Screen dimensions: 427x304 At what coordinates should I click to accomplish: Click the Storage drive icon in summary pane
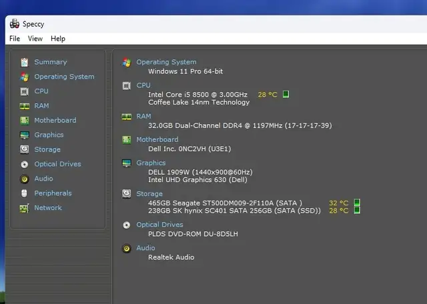pyautogui.click(x=126, y=194)
